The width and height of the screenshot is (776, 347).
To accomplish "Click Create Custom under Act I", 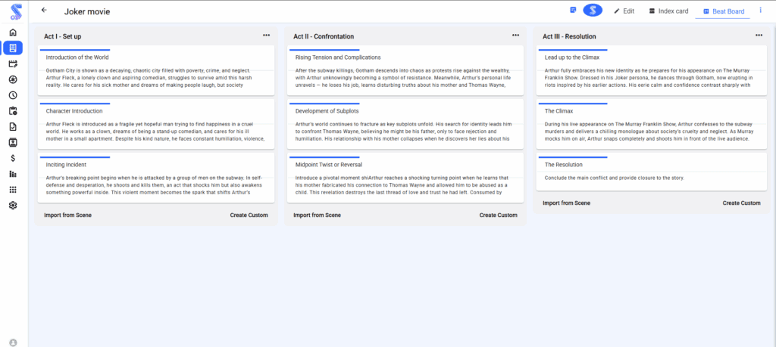I will (249, 215).
